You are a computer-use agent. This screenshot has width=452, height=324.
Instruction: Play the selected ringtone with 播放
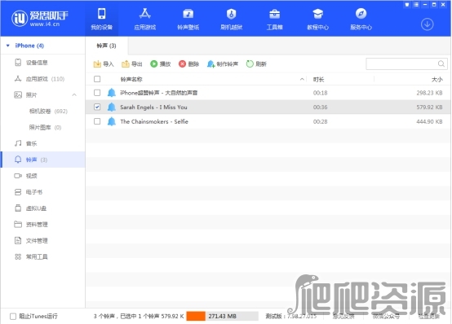161,63
